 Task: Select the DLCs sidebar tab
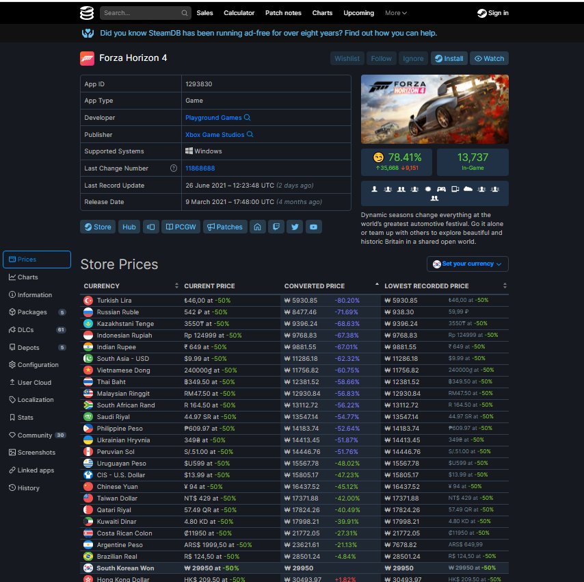pos(37,329)
